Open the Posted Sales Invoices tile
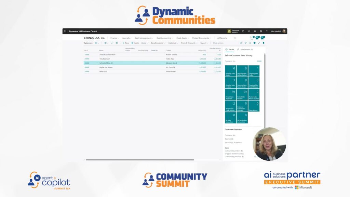The width and height of the screenshot is (350, 197). click(242, 94)
